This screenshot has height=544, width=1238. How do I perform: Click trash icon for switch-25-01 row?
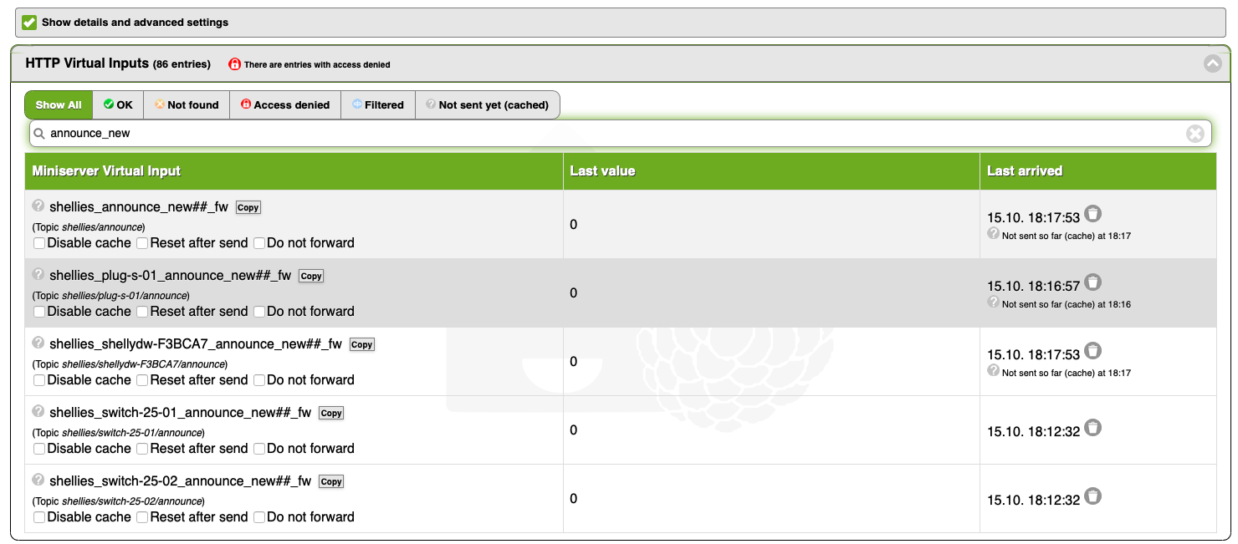1092,428
